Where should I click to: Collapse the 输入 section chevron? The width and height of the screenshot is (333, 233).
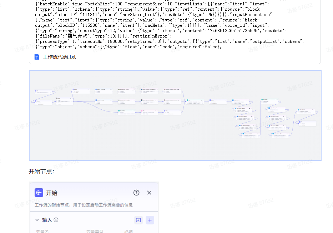(x=37, y=220)
